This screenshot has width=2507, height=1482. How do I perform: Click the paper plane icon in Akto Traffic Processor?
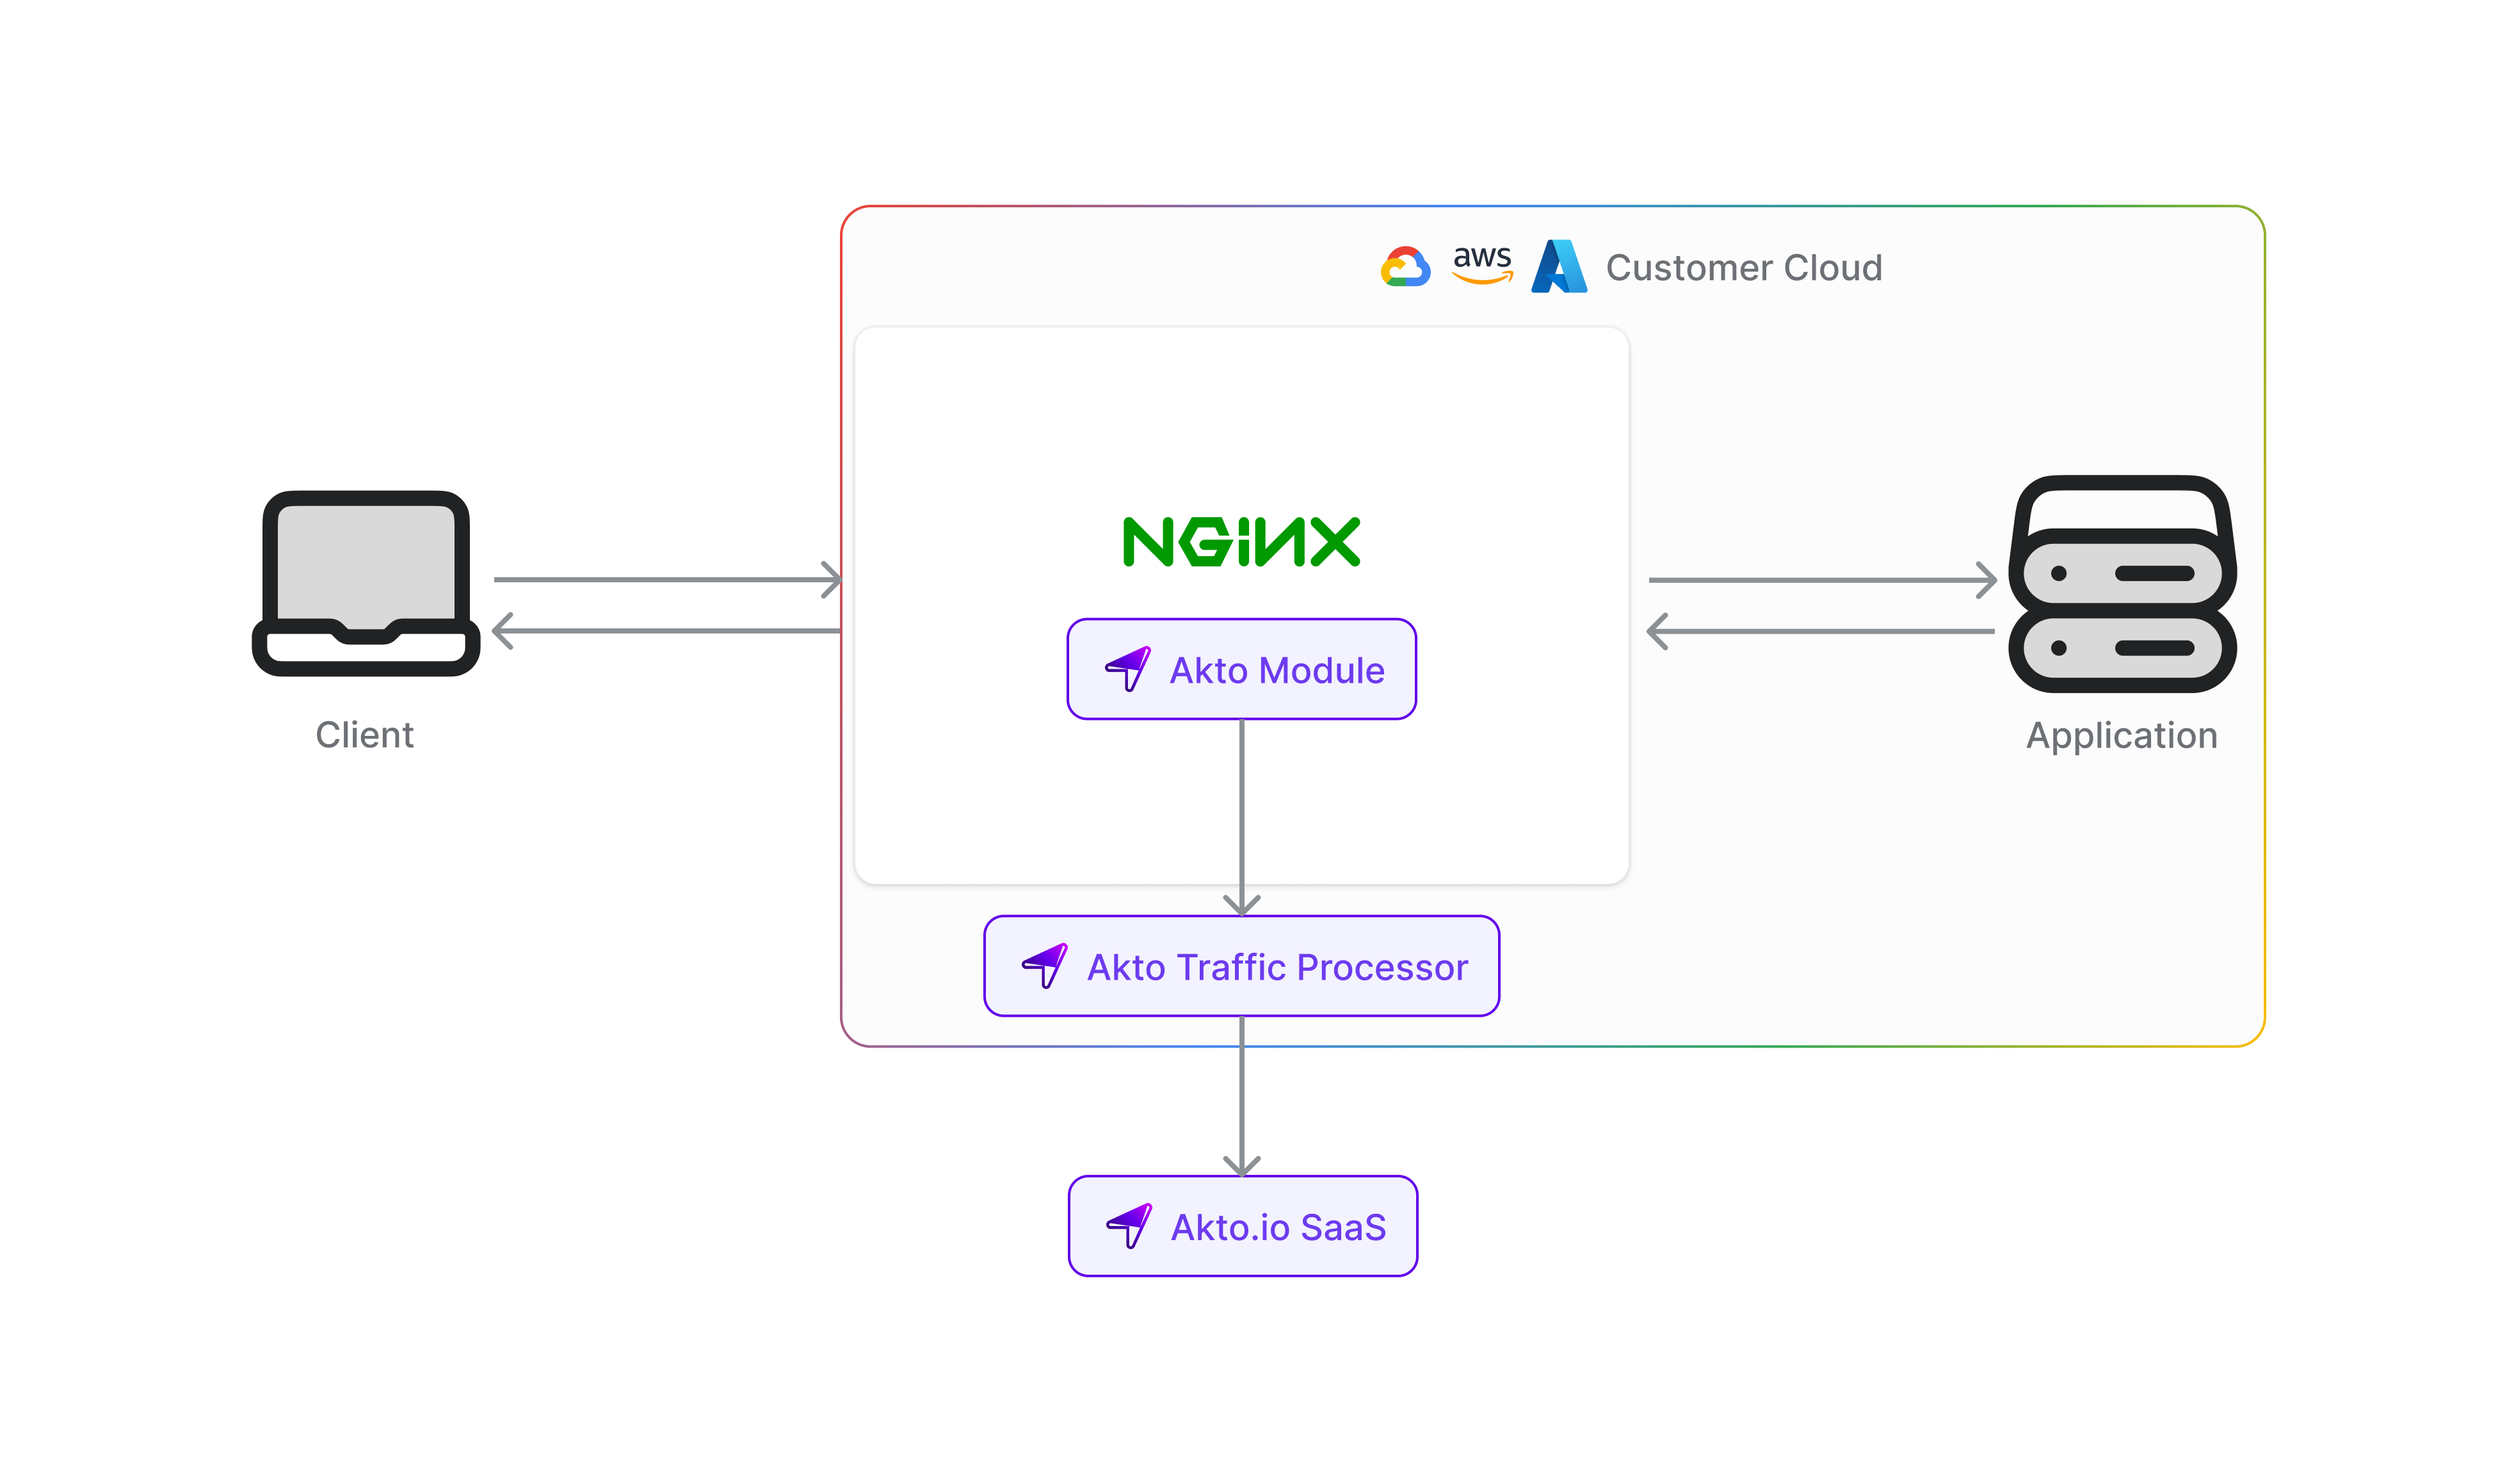pos(1045,966)
